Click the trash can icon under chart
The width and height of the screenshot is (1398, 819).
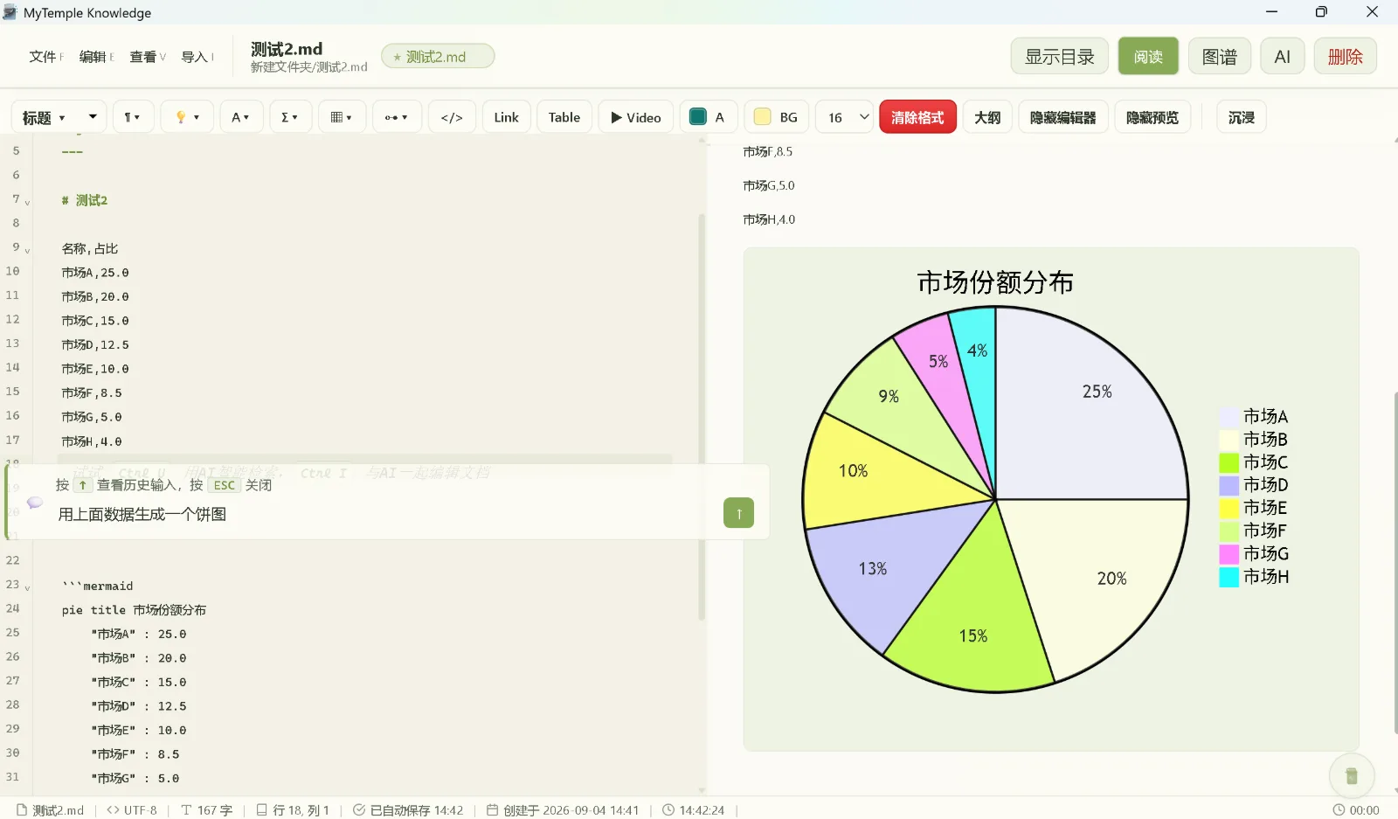click(1352, 775)
